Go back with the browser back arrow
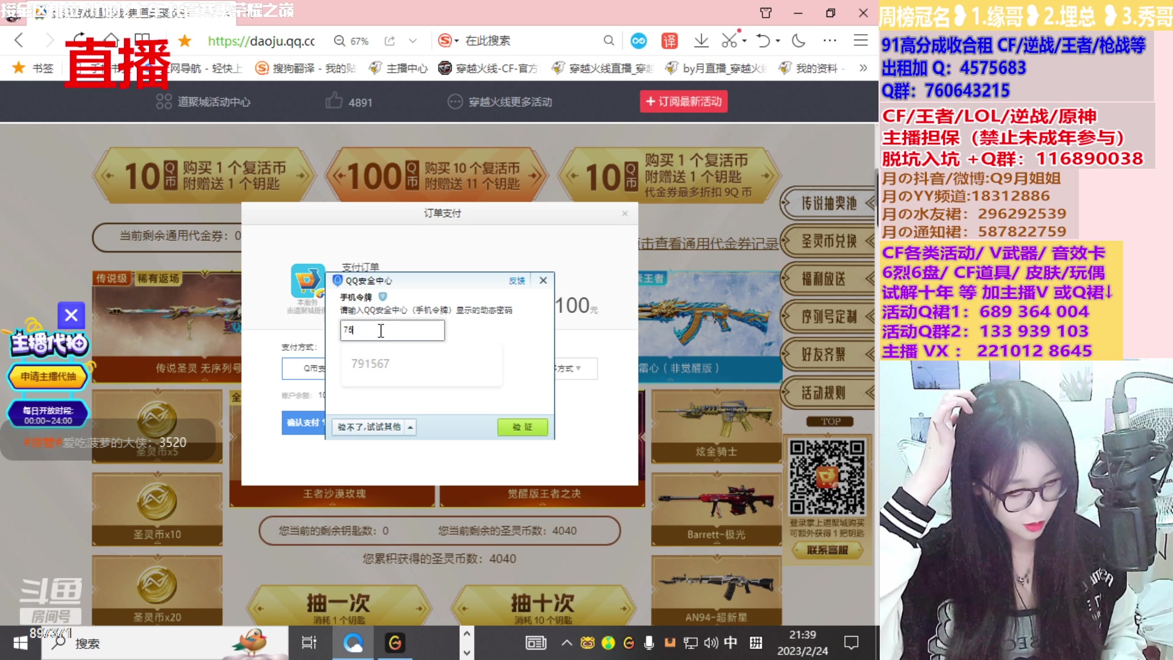1173x660 pixels. point(19,41)
